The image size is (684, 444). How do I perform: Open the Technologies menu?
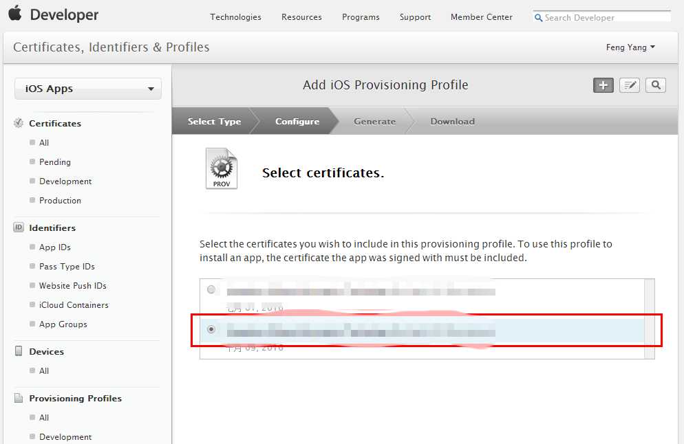coord(235,17)
